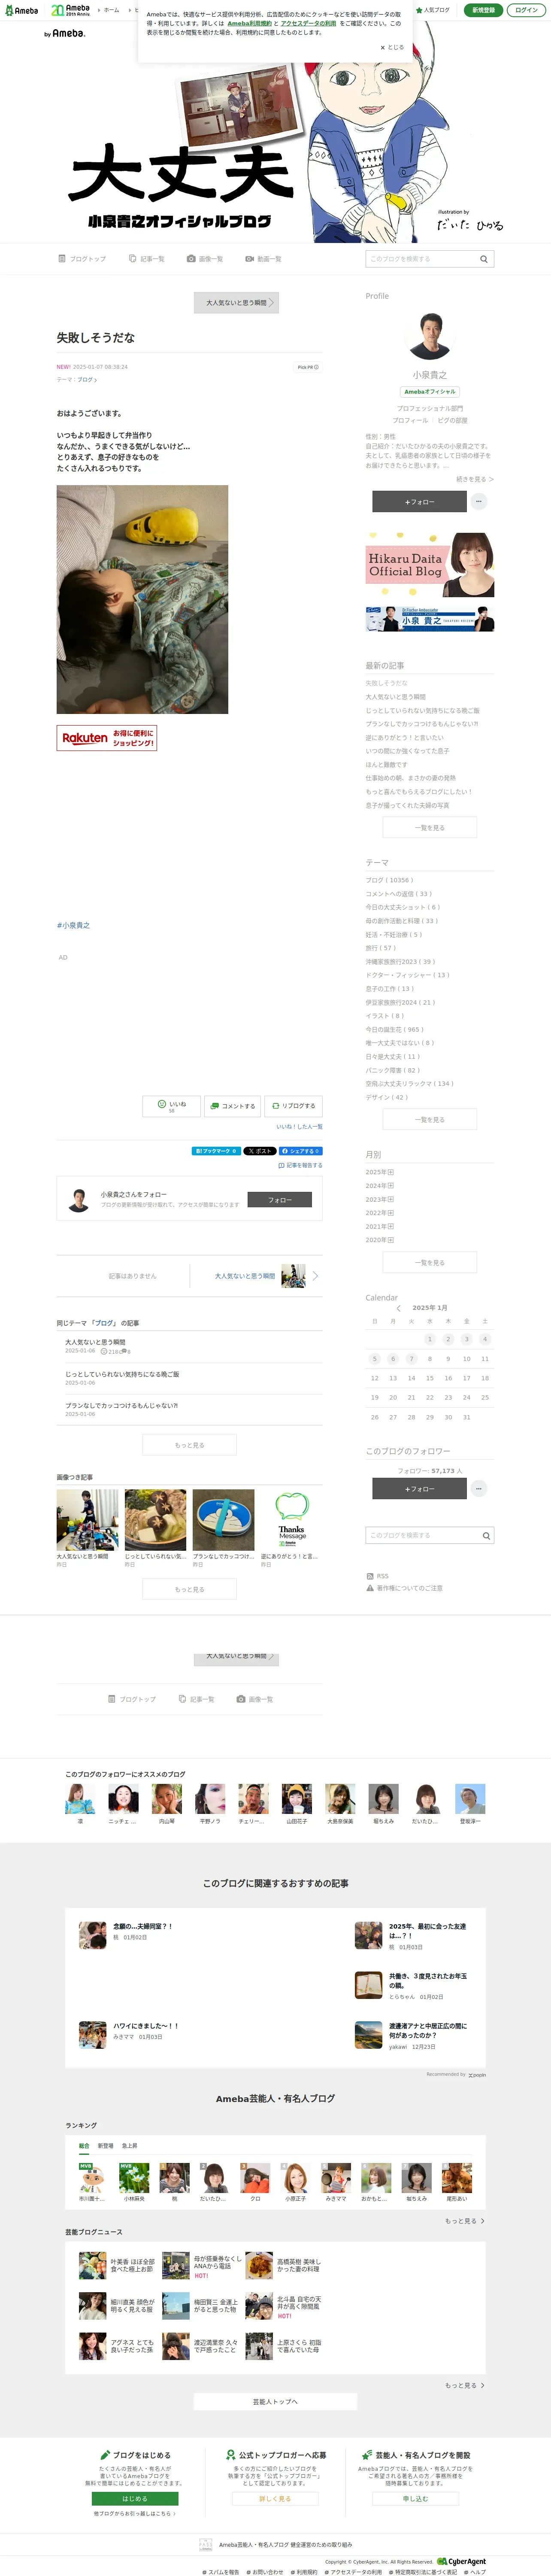551x2576 pixels.
Task: Click もっと見る under 同じテーマ articles
Action: click(x=190, y=1445)
